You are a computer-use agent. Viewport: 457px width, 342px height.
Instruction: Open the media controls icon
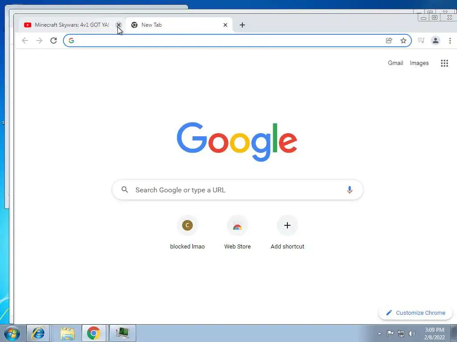421,41
